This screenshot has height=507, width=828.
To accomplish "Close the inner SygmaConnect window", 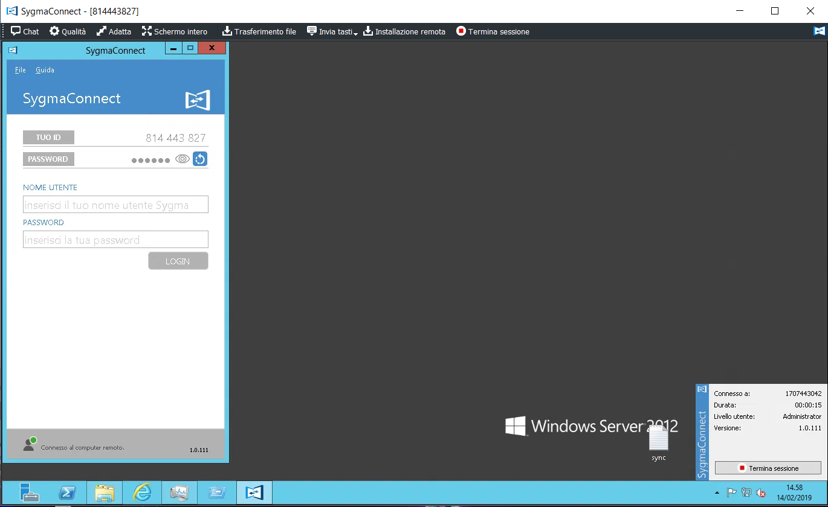I will pos(212,48).
